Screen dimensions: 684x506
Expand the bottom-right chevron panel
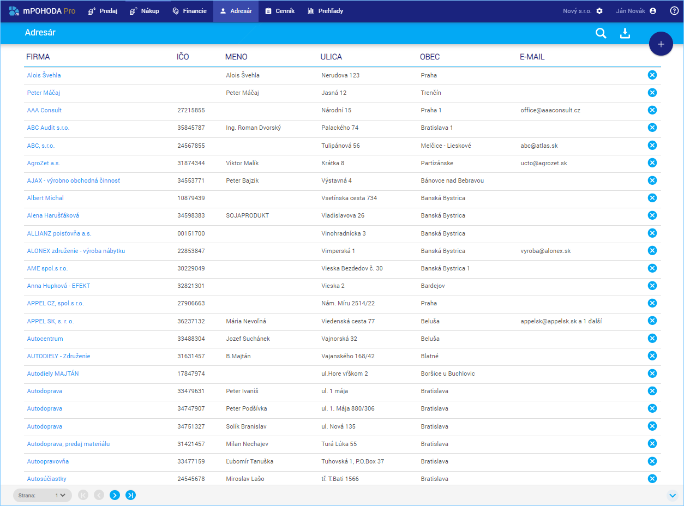(x=672, y=495)
